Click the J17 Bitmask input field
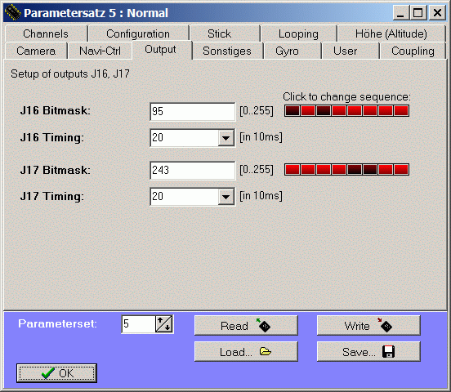The height and width of the screenshot is (392, 451). click(193, 170)
